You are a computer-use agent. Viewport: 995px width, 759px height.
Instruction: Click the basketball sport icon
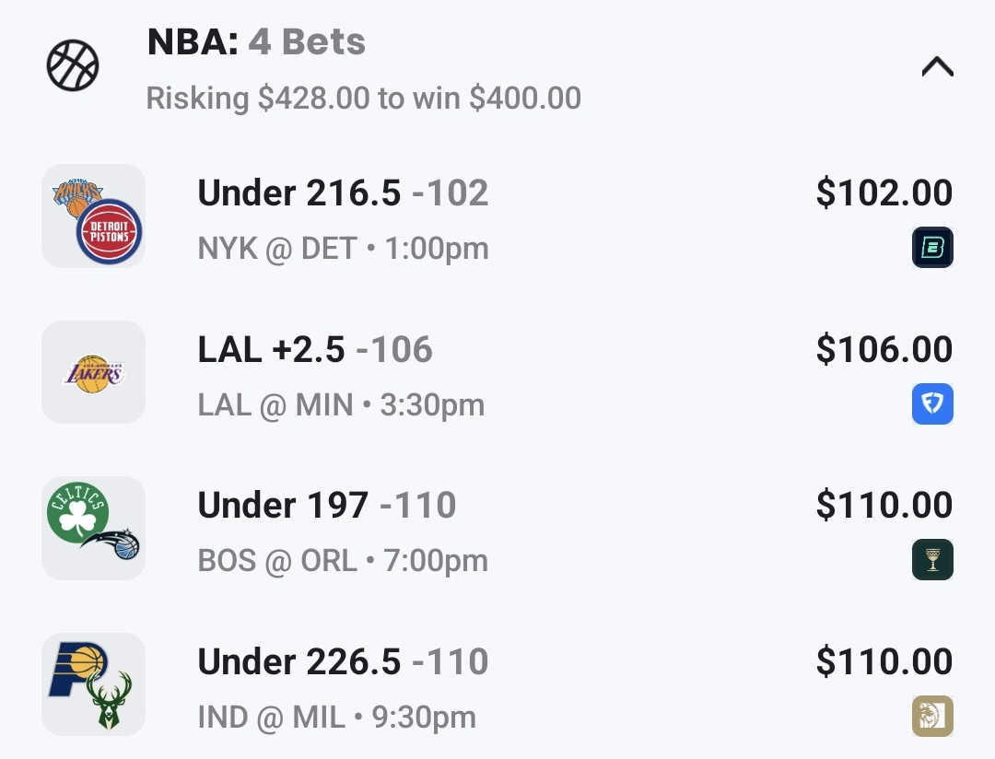click(x=73, y=66)
